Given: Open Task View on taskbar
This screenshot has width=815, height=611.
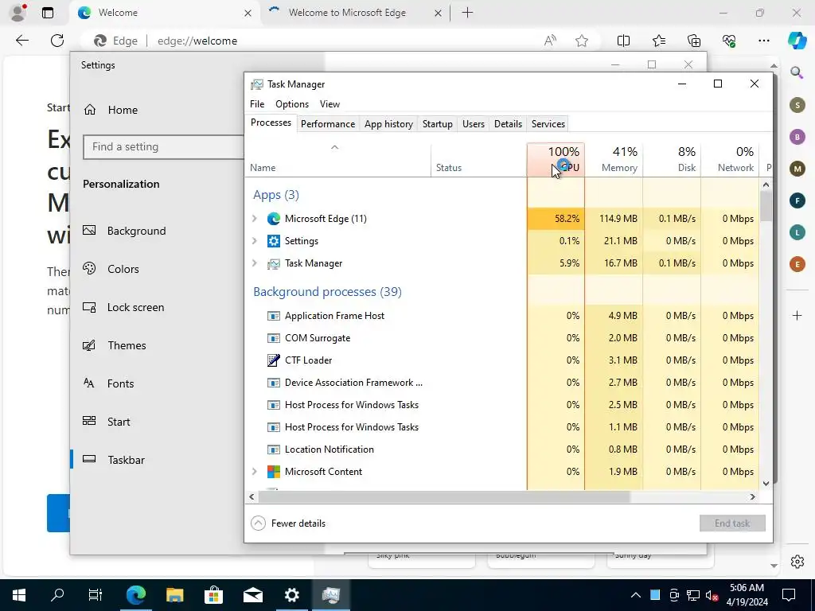Looking at the screenshot, I should [96, 595].
